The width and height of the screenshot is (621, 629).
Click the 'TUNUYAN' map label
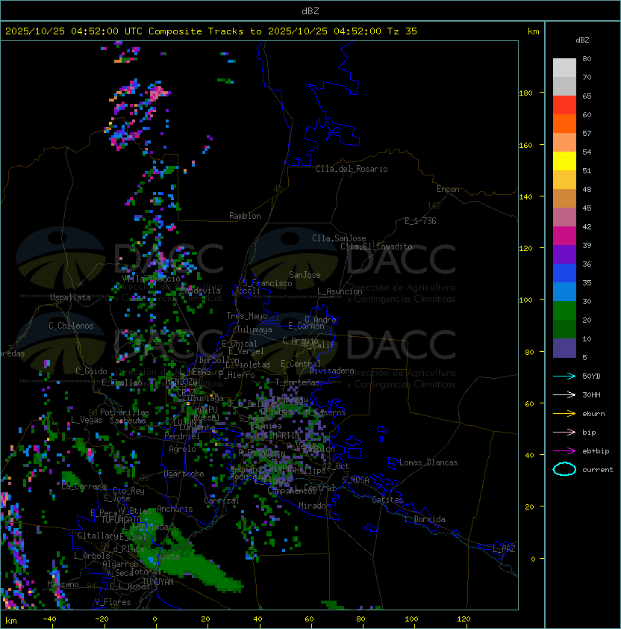[158, 582]
